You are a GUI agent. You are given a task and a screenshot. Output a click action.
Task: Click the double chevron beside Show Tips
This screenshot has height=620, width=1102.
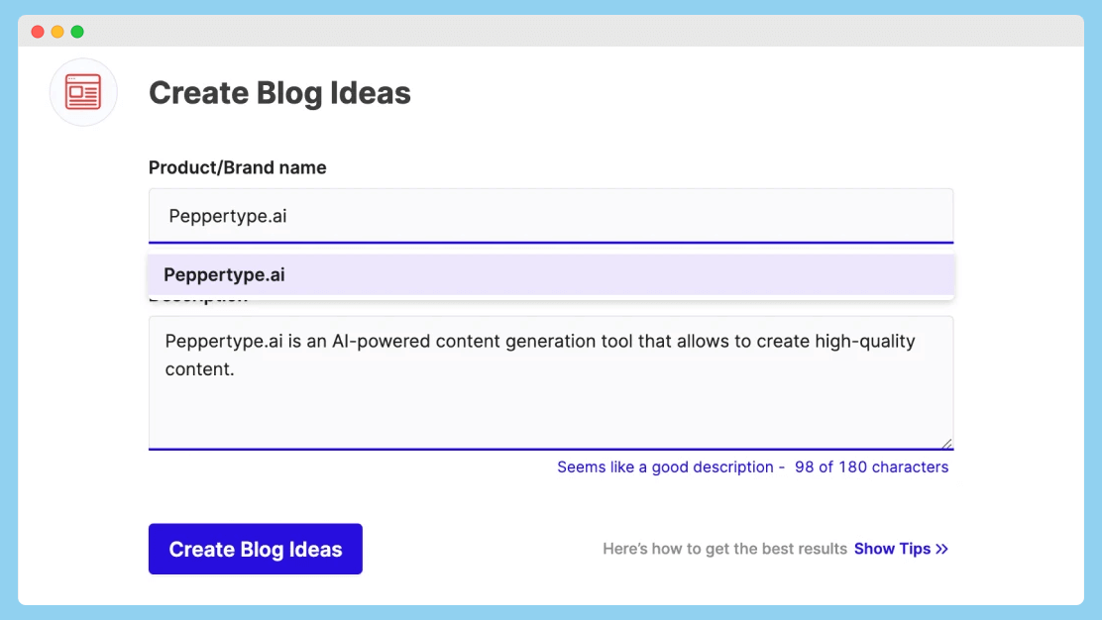(941, 549)
